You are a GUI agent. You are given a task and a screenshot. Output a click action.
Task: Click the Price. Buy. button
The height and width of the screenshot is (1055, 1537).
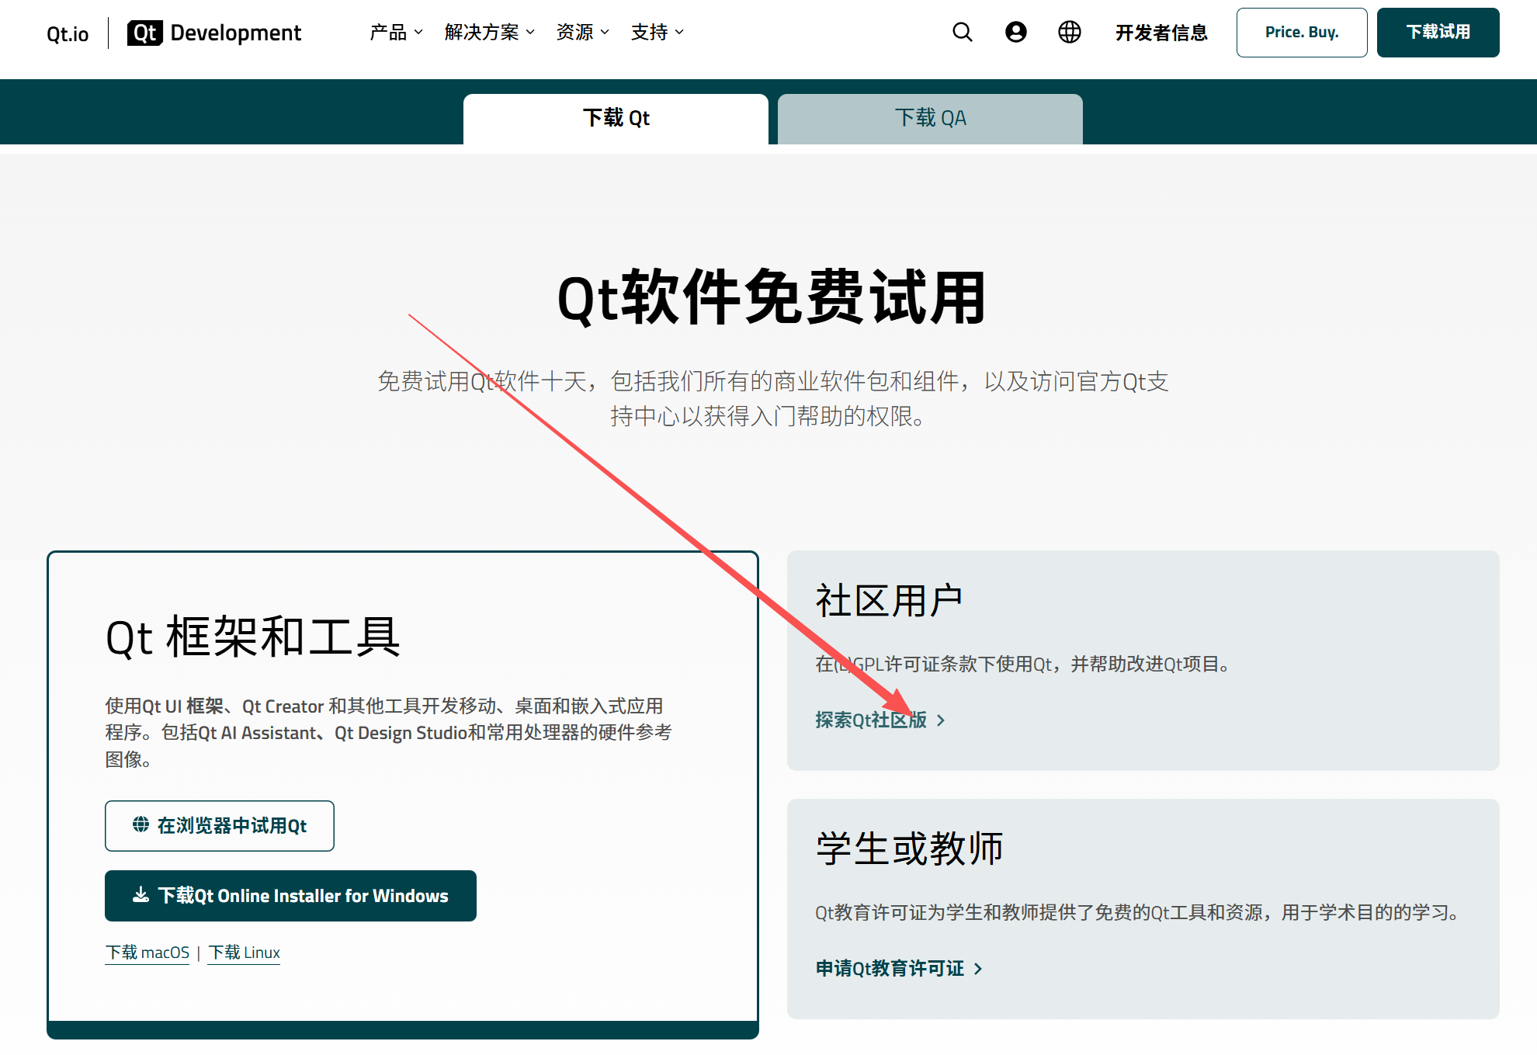(x=1301, y=32)
